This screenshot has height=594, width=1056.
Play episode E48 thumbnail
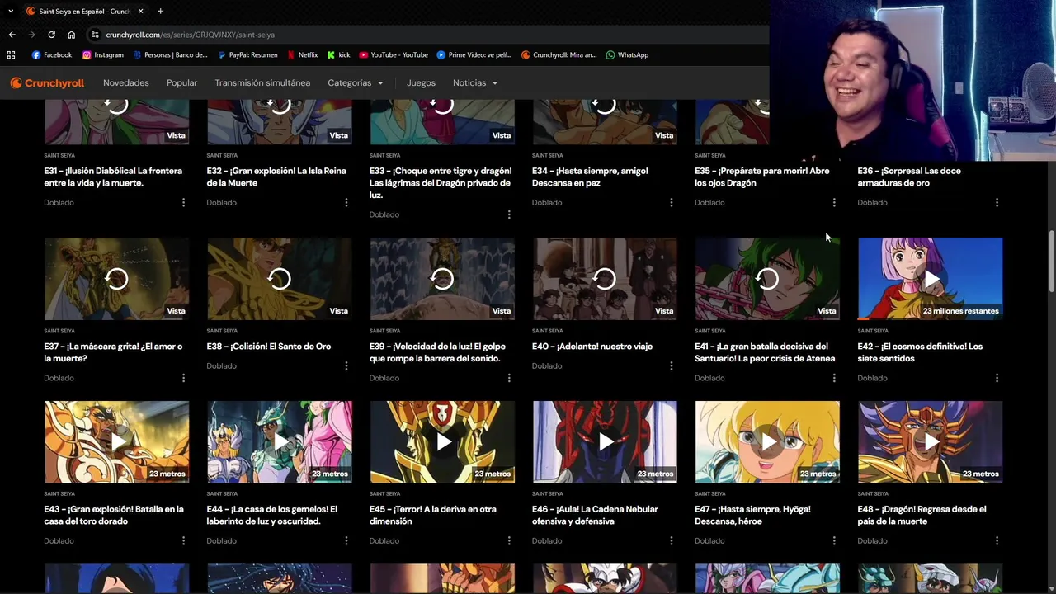click(930, 442)
